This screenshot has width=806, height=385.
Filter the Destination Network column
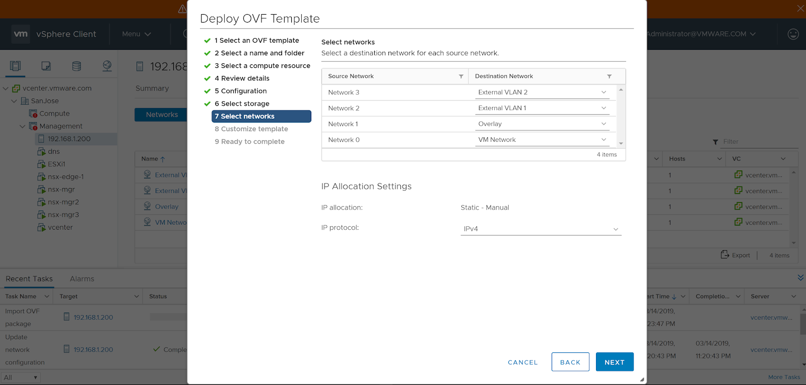coord(609,76)
